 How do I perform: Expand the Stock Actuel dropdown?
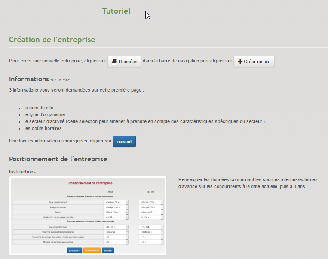click(x=116, y=212)
